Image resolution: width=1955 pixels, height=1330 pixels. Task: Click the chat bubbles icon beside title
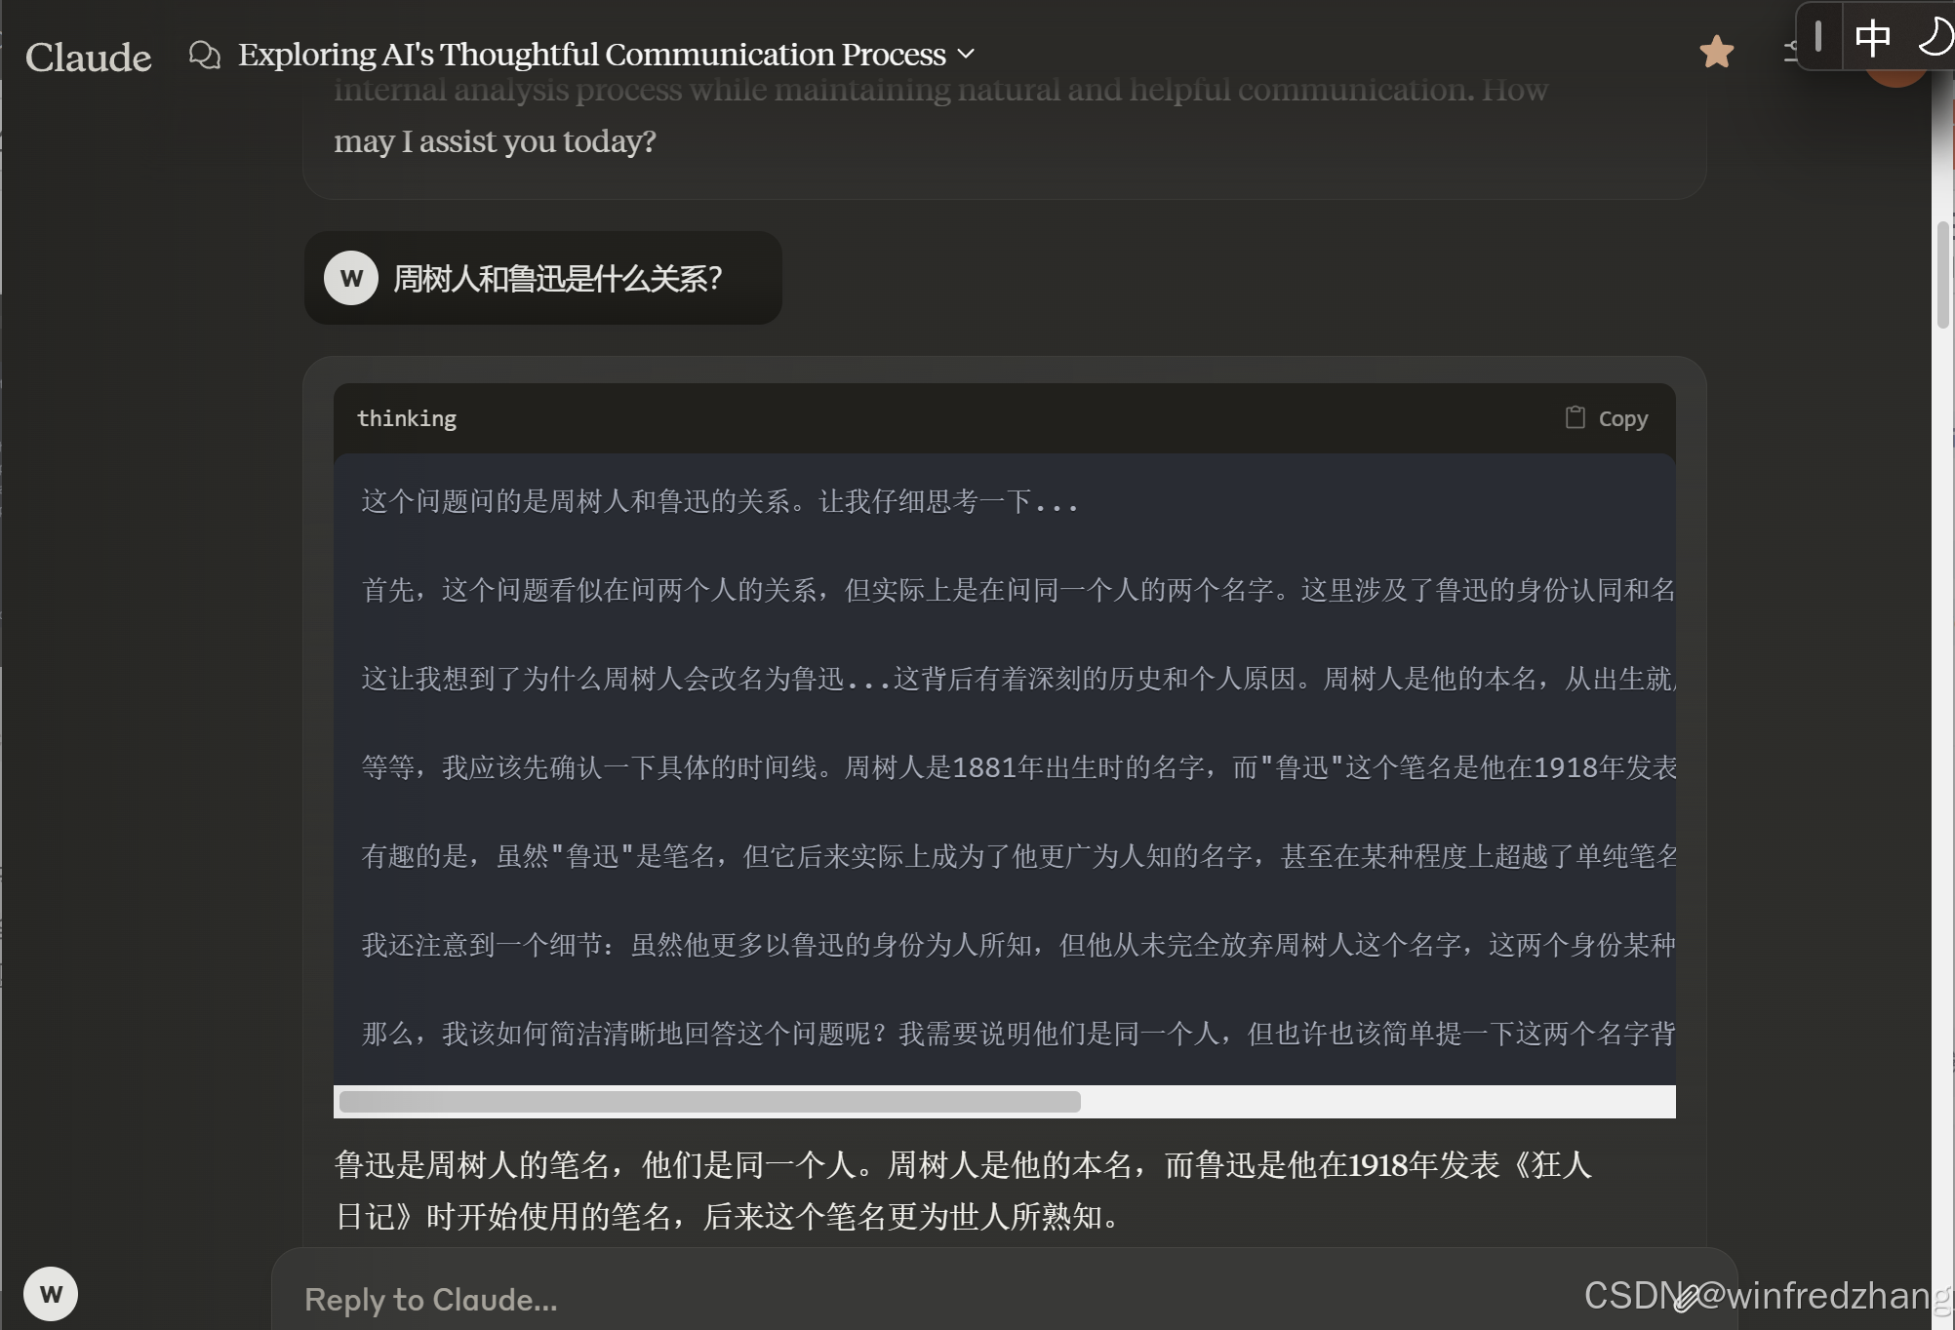[204, 55]
